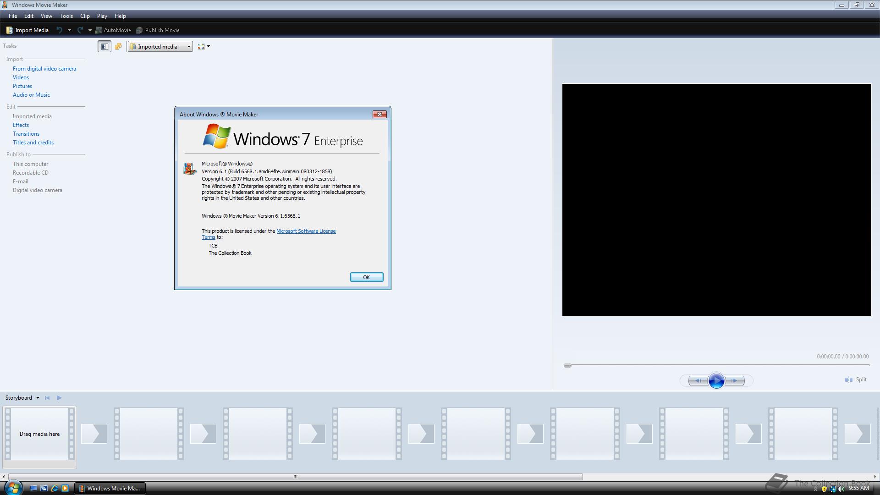Open the View menu
Image resolution: width=880 pixels, height=495 pixels.
(46, 16)
